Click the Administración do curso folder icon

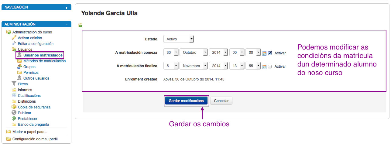(9, 32)
